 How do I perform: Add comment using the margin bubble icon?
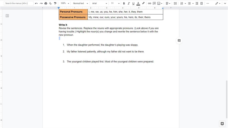[x=179, y=41]
